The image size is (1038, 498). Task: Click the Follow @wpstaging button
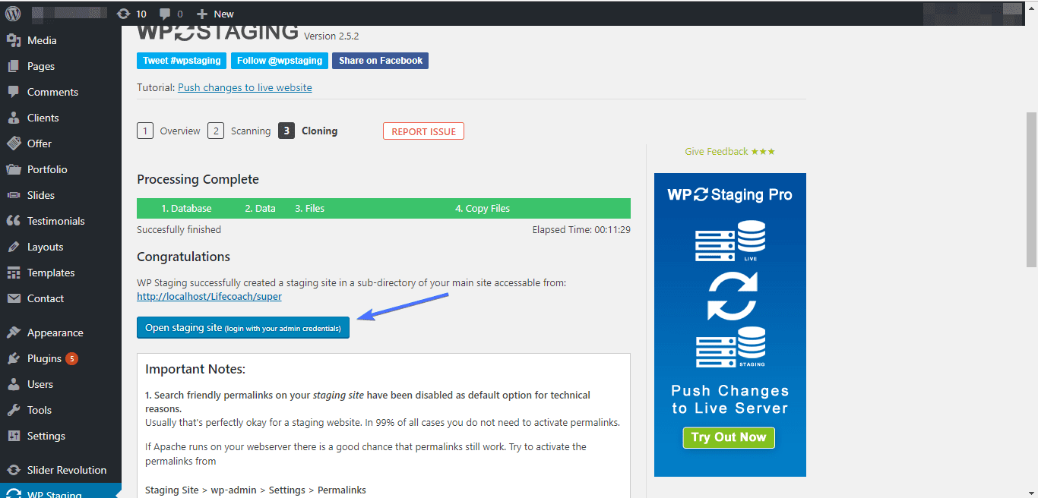point(280,61)
